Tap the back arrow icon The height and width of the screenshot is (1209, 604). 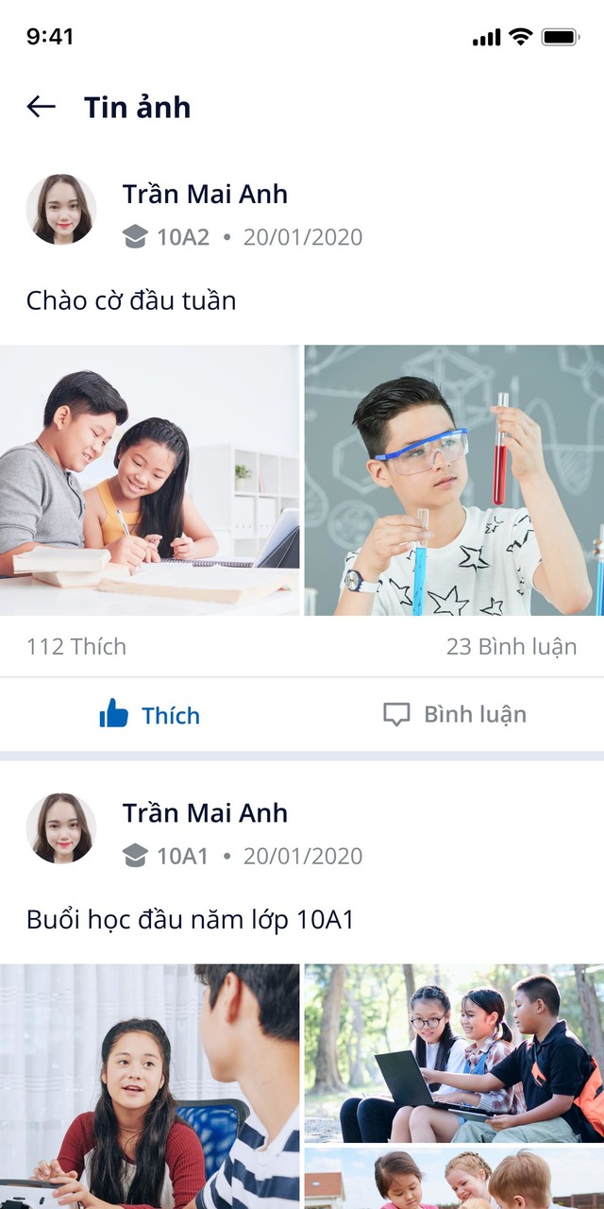(x=41, y=107)
